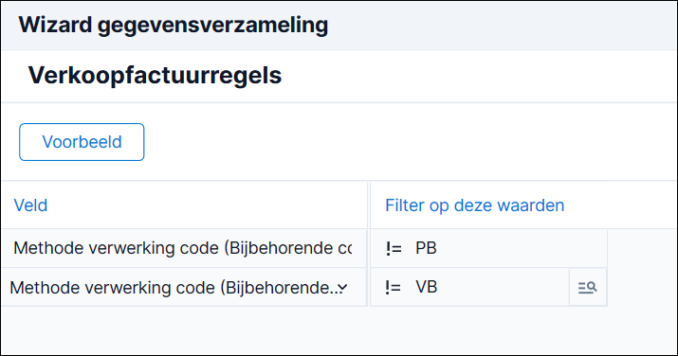678x356 pixels.
Task: Click the Wizard gegevensverzameling title bar
Action: click(339, 25)
